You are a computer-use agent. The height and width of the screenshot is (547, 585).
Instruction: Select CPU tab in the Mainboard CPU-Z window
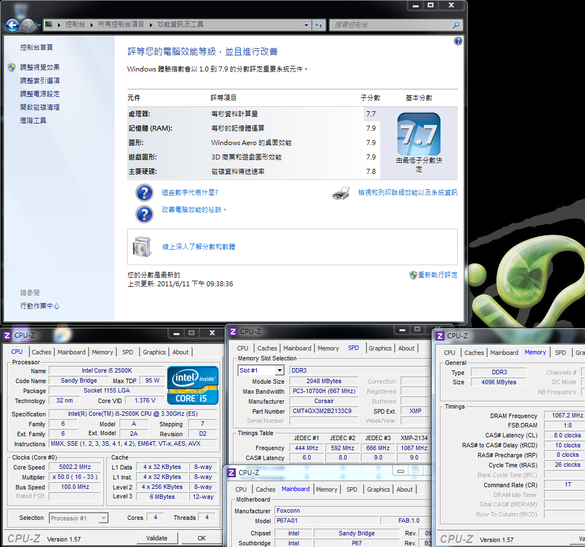point(241,489)
